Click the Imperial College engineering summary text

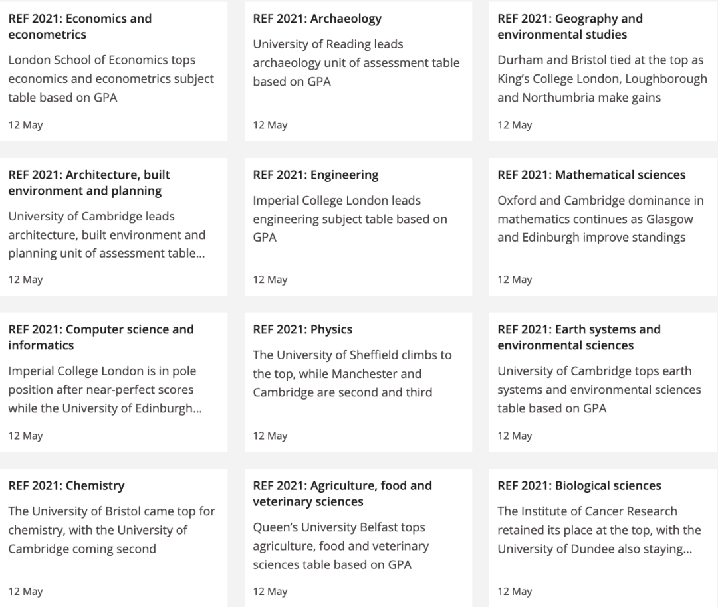pyautogui.click(x=350, y=219)
